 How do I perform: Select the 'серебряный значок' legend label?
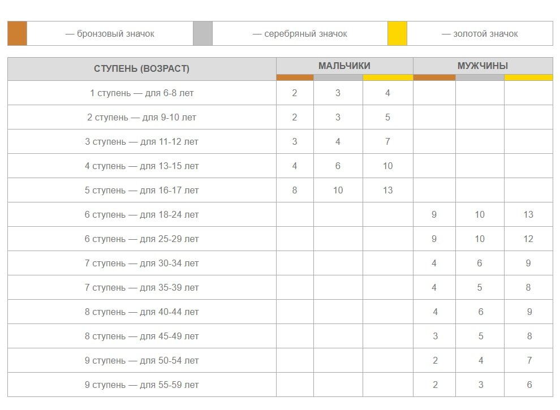coord(300,34)
